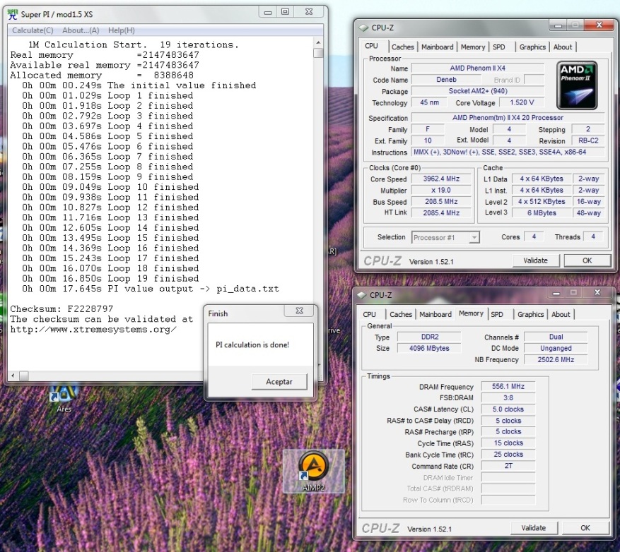Click the Super PI horizontal scrollbar thumb

point(24,376)
